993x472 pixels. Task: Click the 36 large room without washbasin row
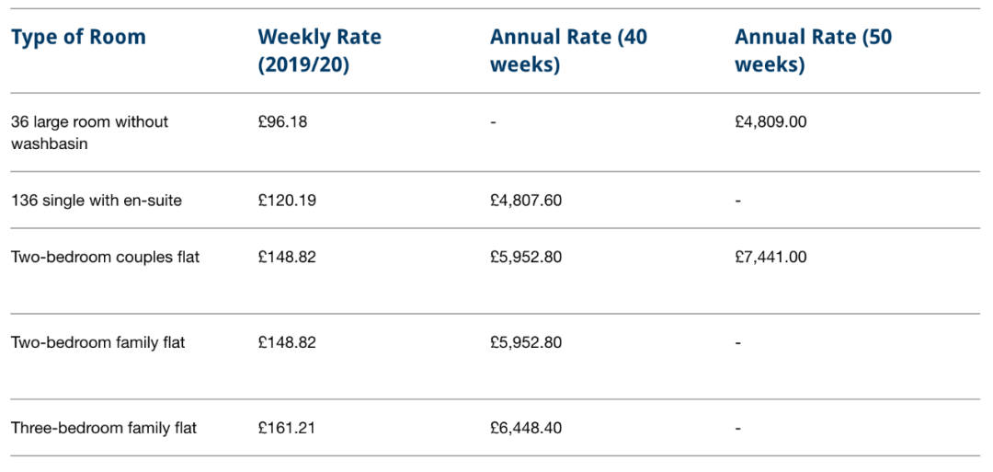496,132
